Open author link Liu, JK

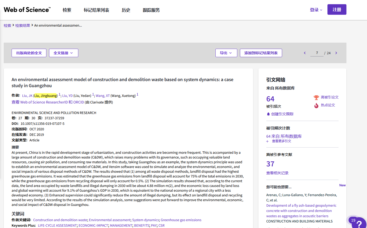27,96
